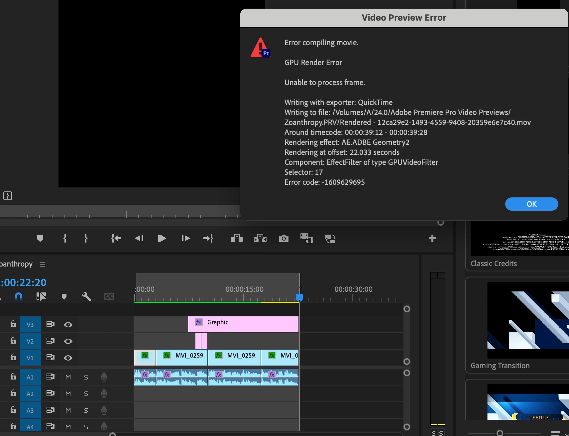Open Timeline Display Settings wrench

click(86, 296)
